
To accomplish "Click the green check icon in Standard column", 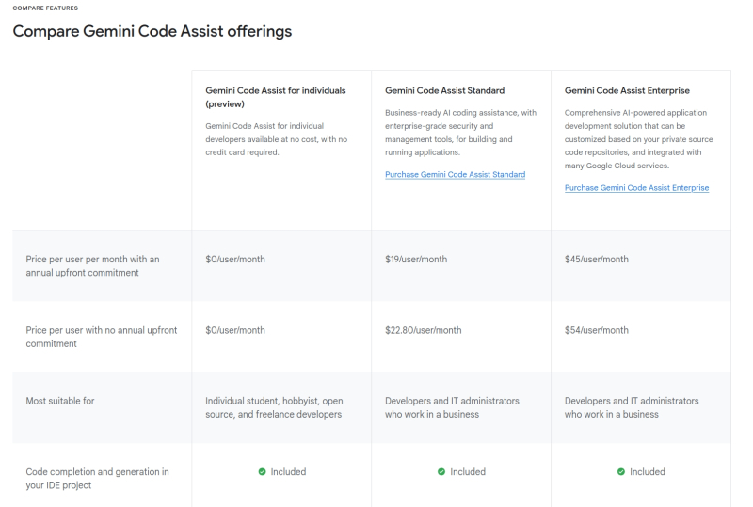I will (441, 472).
